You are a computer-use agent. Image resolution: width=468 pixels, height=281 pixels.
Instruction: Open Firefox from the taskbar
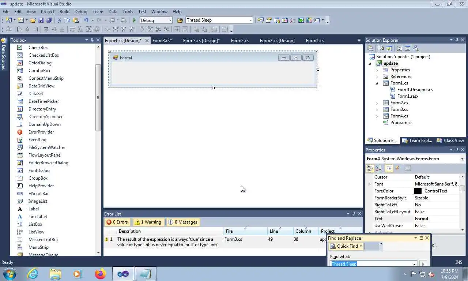(100, 274)
